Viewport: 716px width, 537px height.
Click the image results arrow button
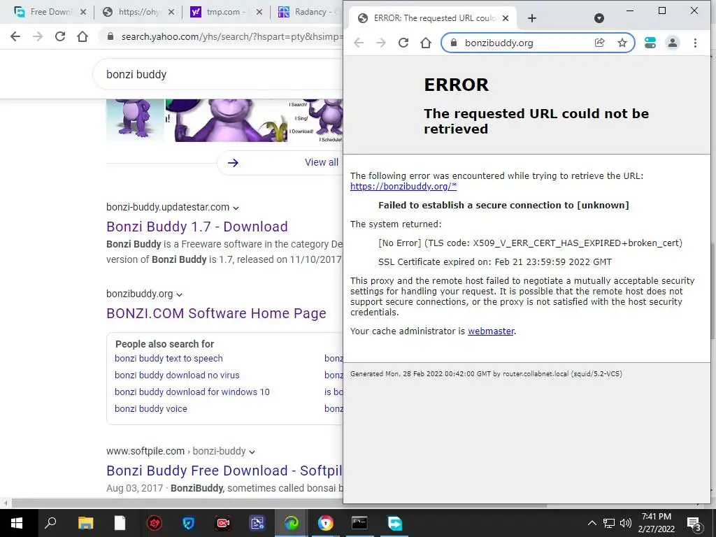[x=233, y=162]
